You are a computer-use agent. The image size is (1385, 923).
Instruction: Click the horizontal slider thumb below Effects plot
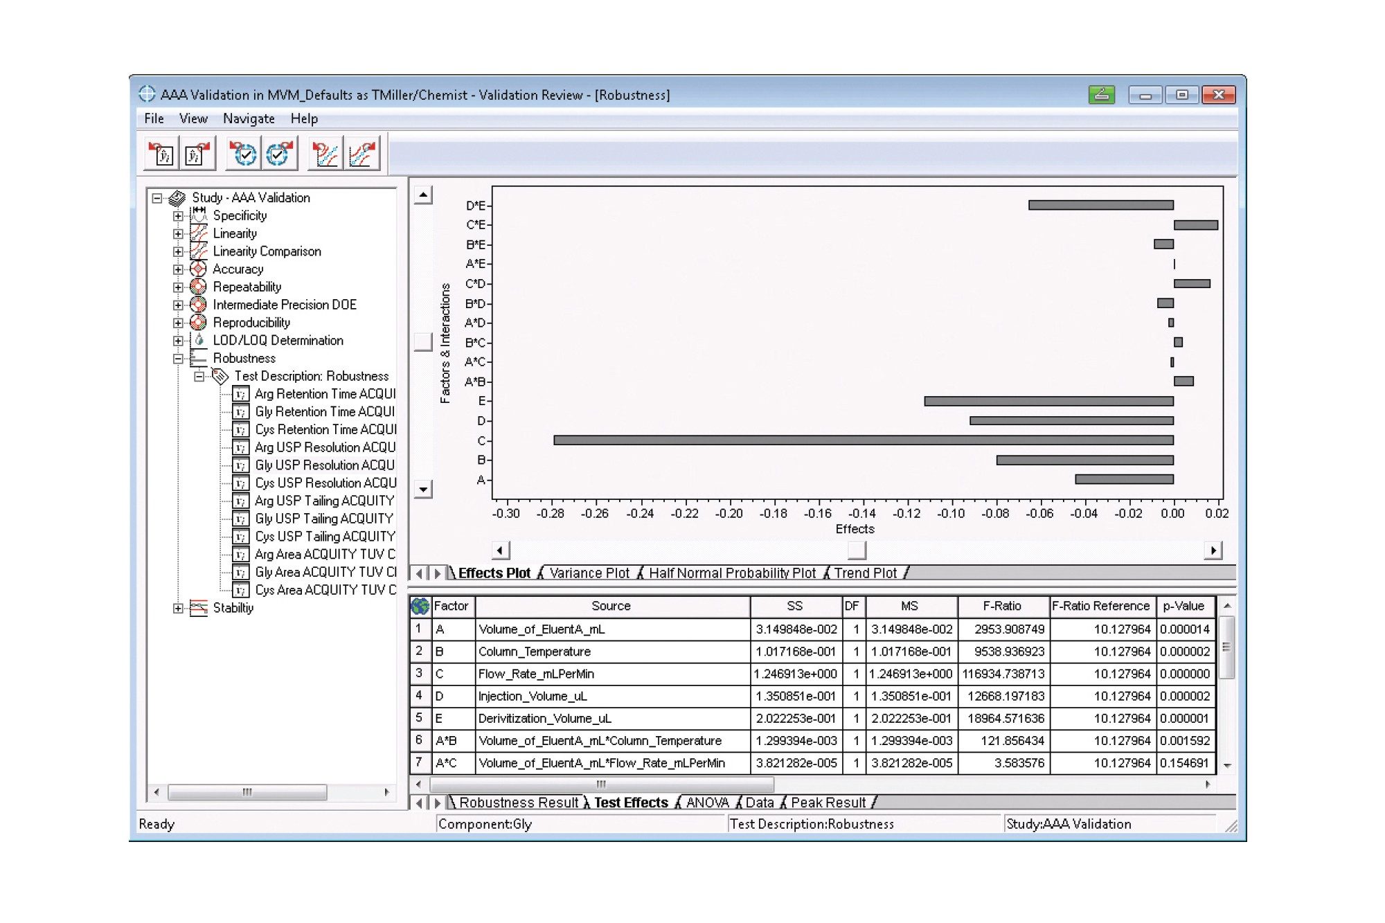[x=857, y=550]
